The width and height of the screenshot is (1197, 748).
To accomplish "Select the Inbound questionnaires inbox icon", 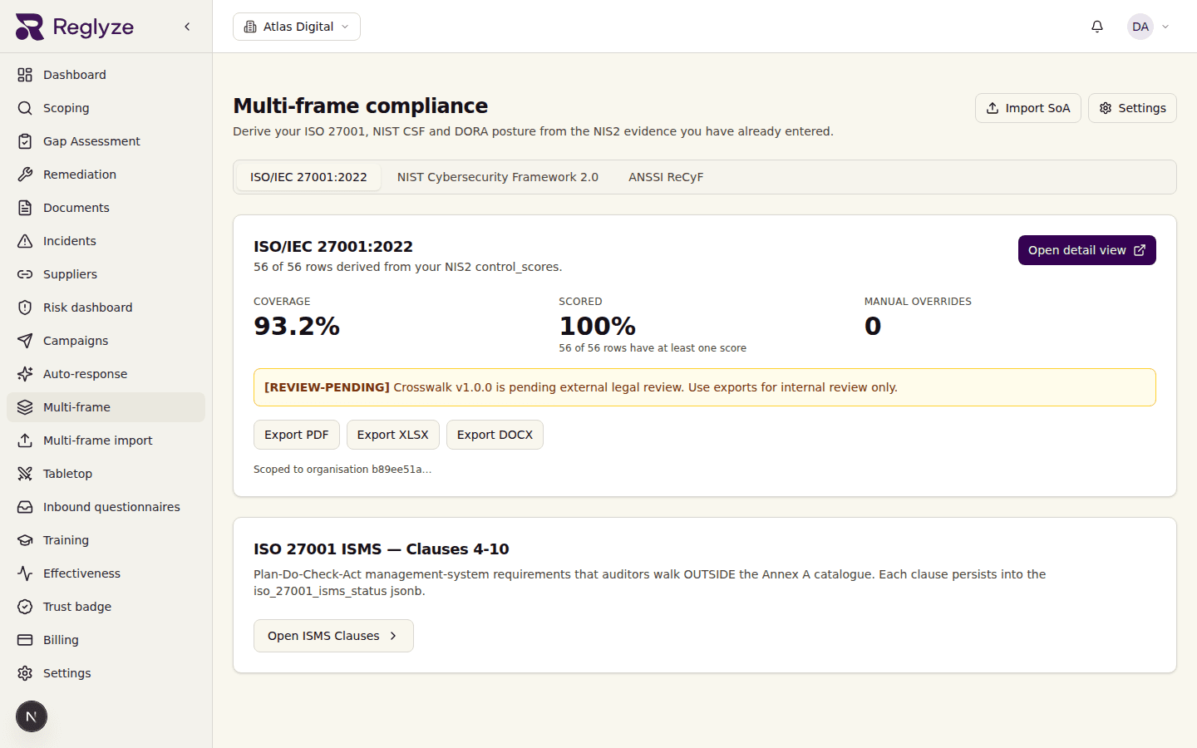I will pos(25,507).
